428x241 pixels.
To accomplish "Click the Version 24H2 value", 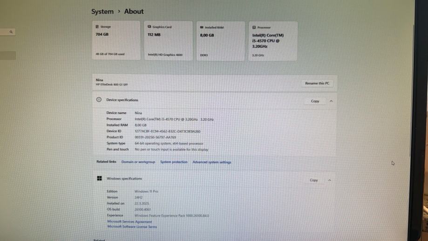I will [x=138, y=197].
